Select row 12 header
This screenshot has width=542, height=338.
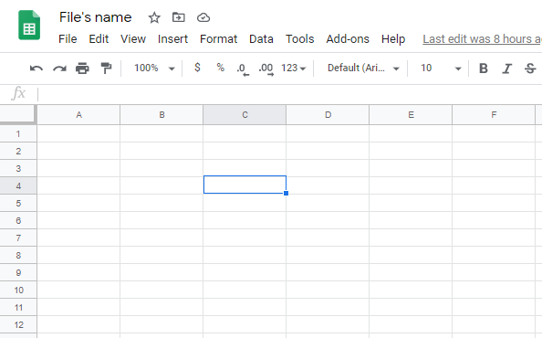[18, 324]
